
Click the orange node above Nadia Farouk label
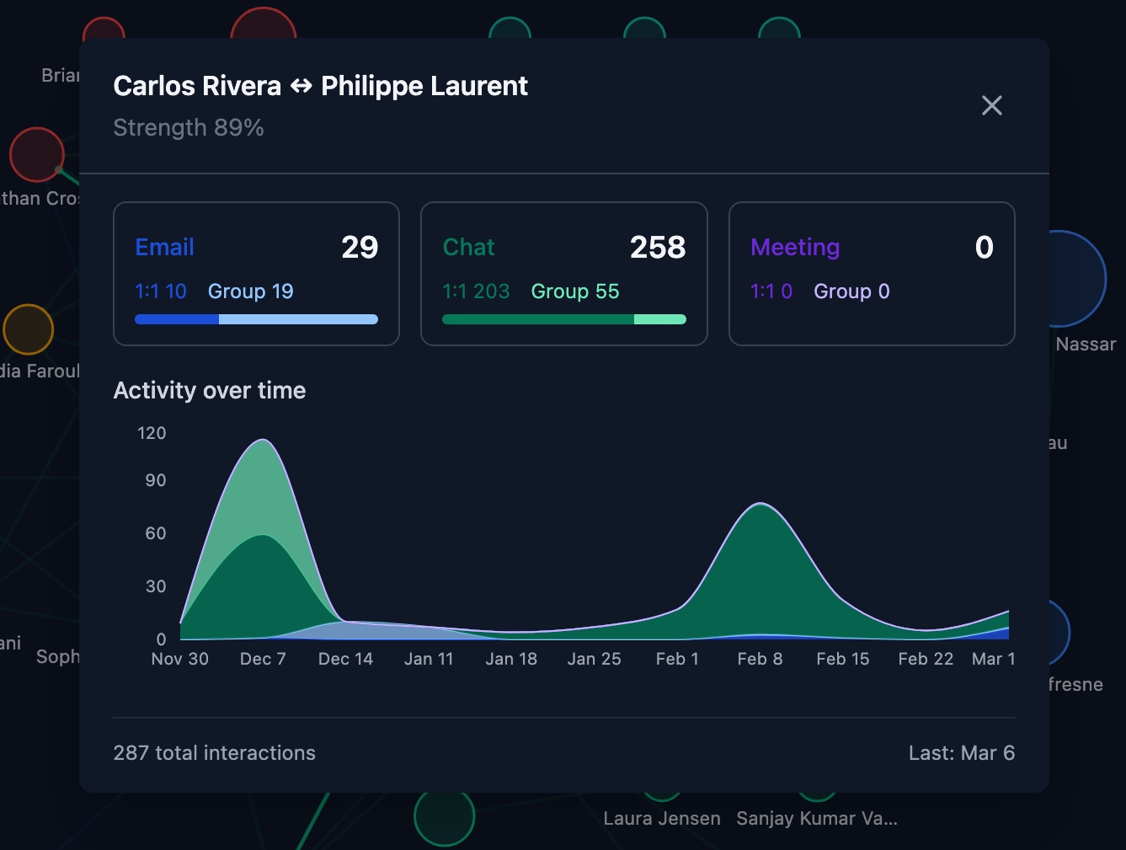click(x=29, y=329)
